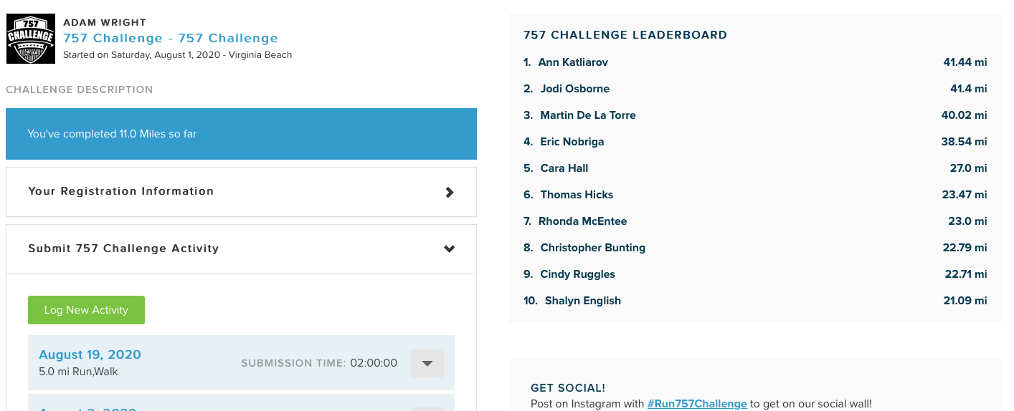Screen dimensions: 1014x411
Task: Select Thomas Hicks in the leaderboard
Action: (577, 195)
